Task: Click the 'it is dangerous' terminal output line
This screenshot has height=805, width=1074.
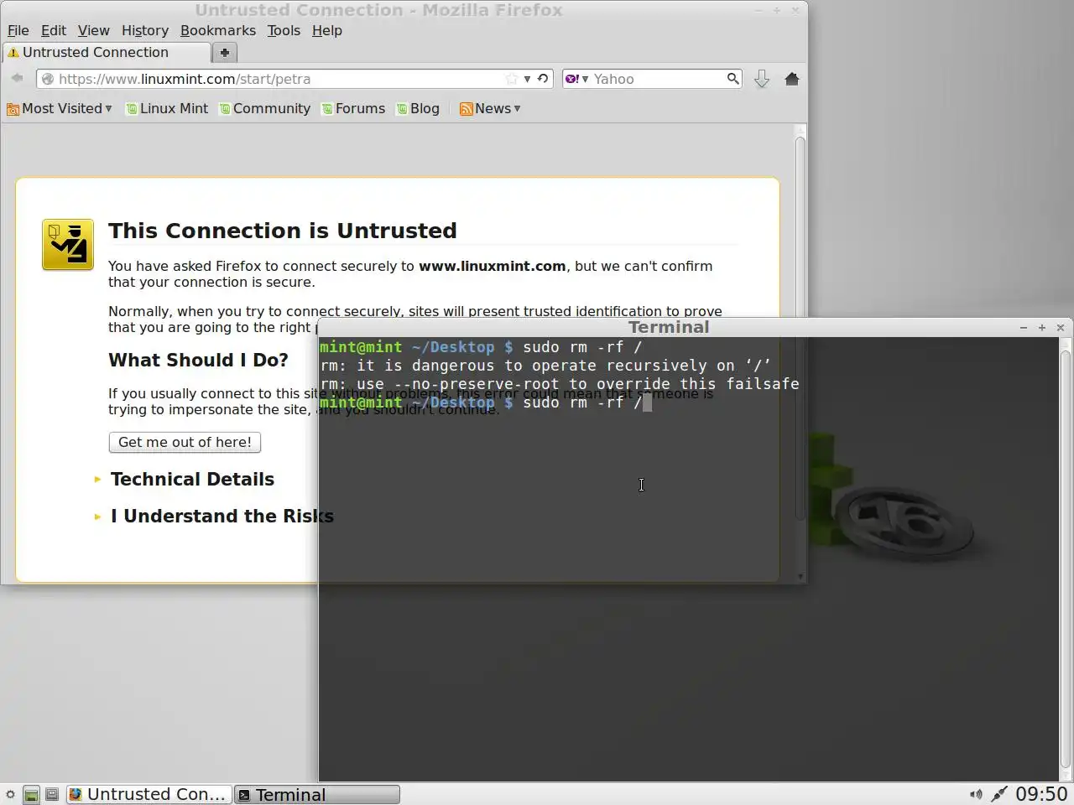Action: 545,366
